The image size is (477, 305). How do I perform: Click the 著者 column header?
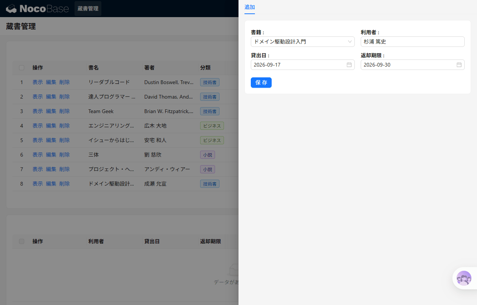click(x=149, y=68)
